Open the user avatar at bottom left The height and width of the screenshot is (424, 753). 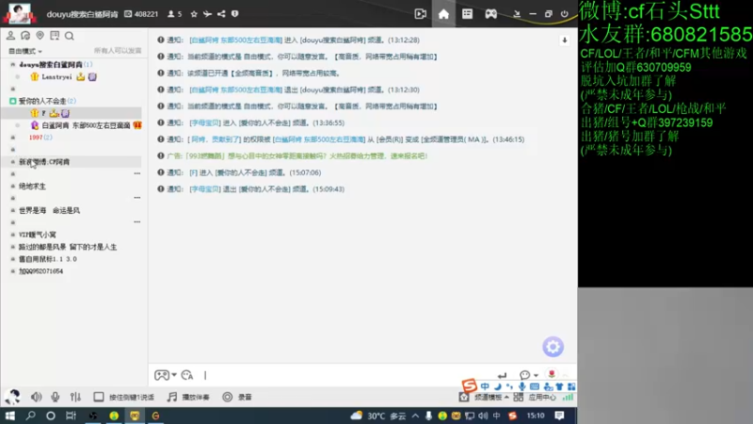tap(12, 397)
